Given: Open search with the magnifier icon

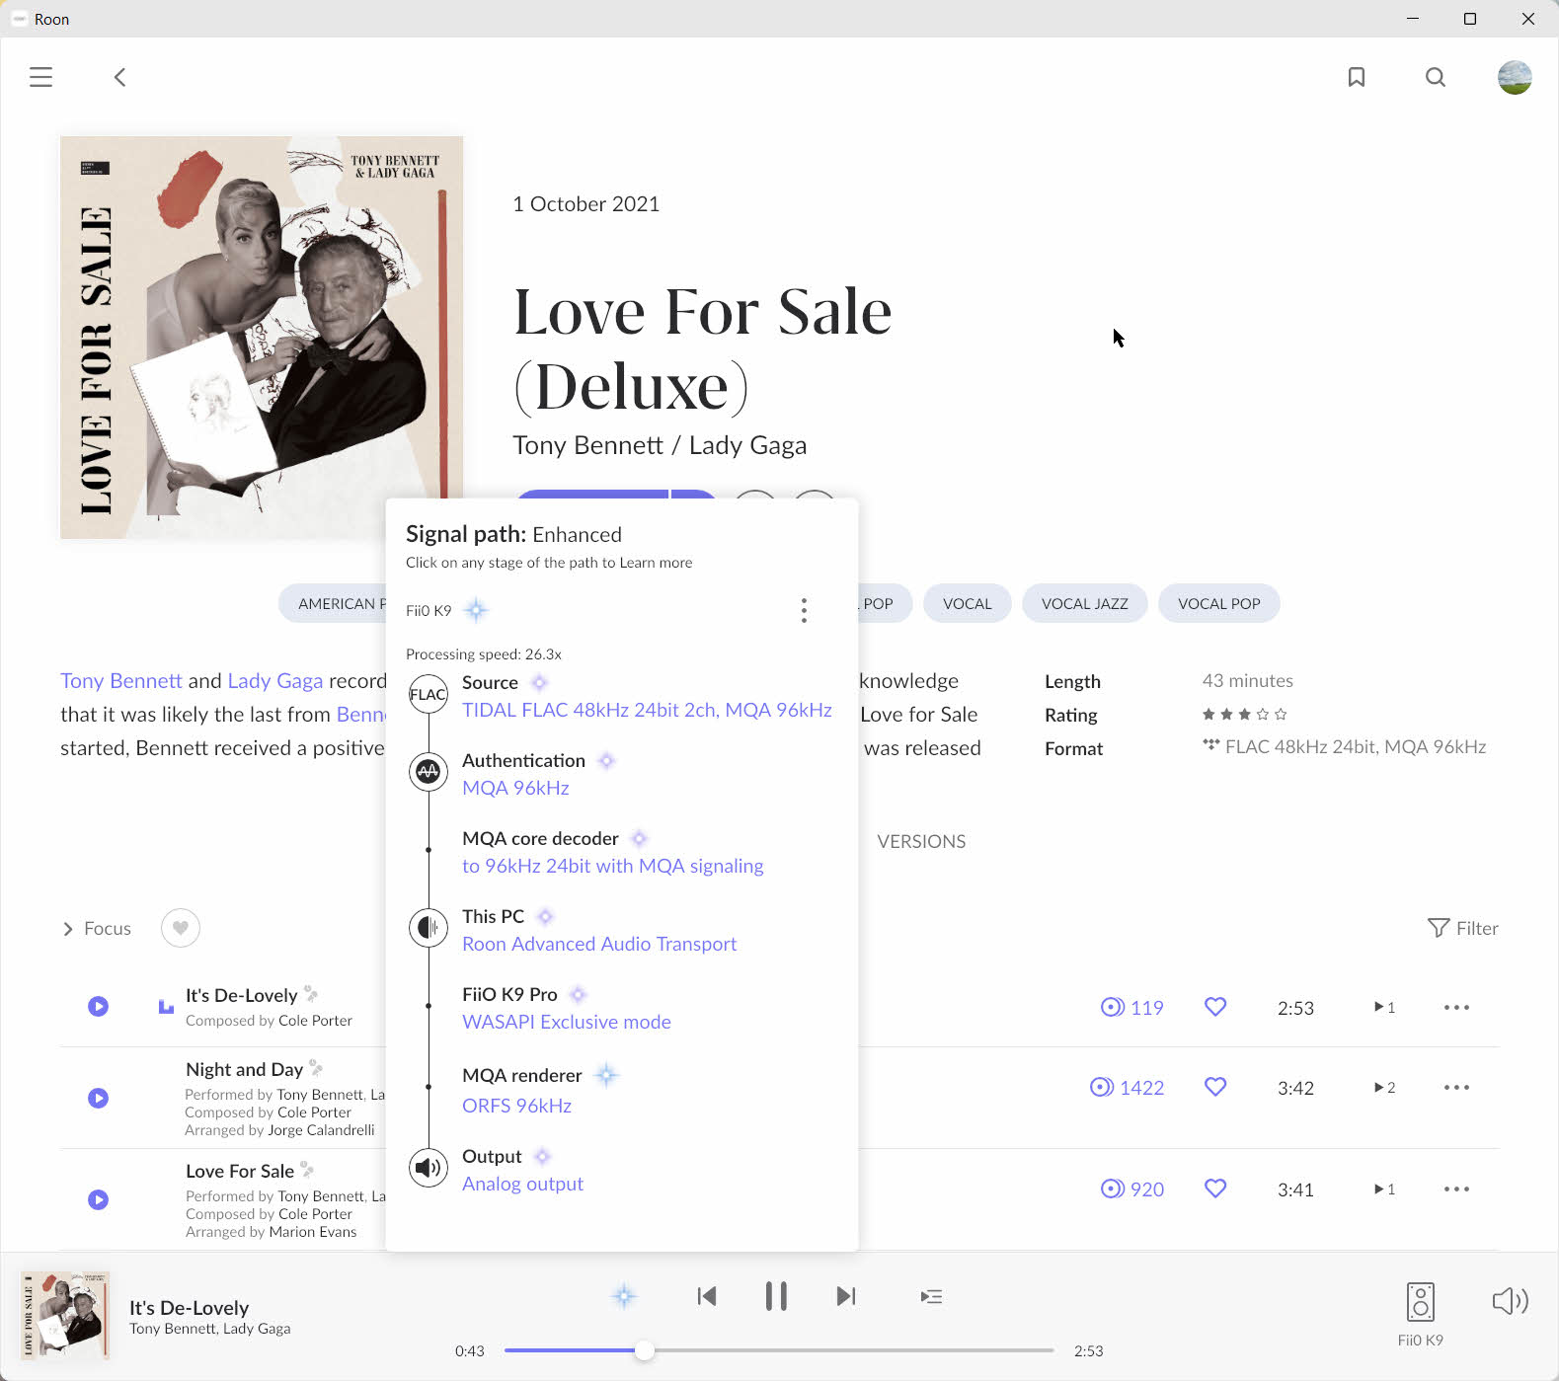Looking at the screenshot, I should (1436, 77).
